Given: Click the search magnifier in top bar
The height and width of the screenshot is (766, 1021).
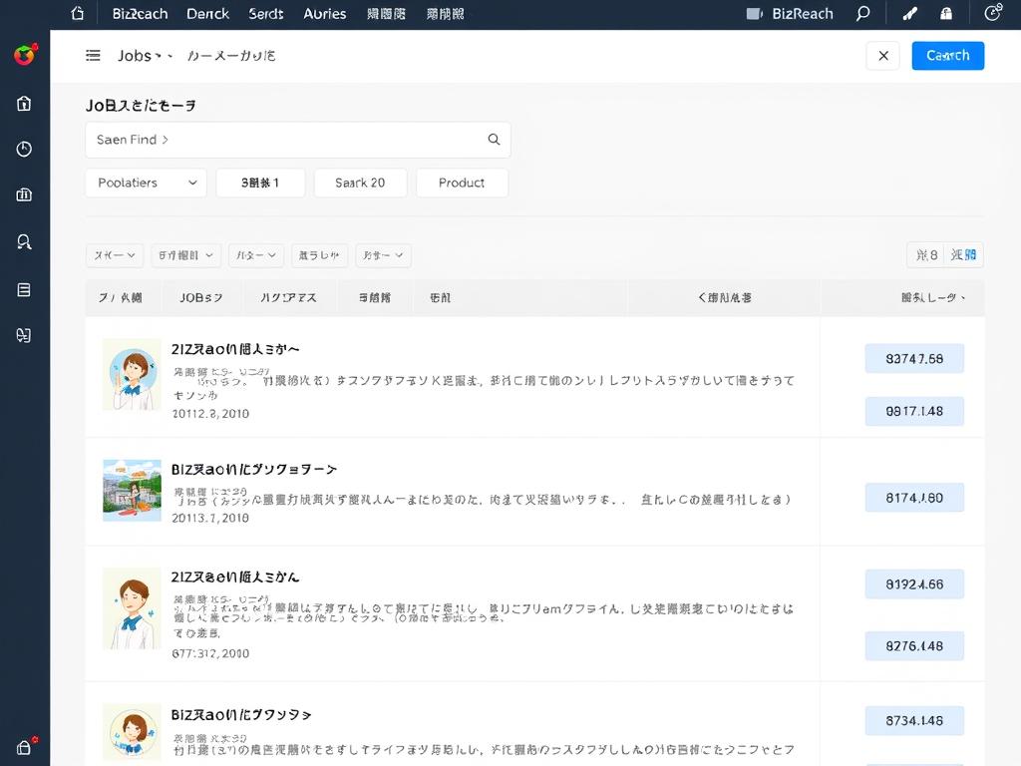Looking at the screenshot, I should click(x=862, y=14).
